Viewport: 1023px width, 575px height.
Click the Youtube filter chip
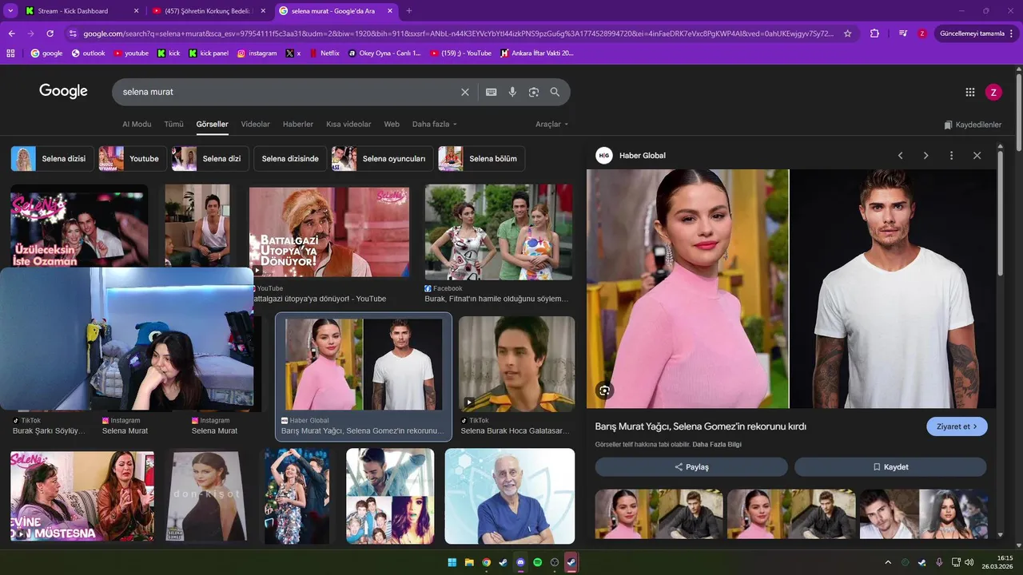133,159
